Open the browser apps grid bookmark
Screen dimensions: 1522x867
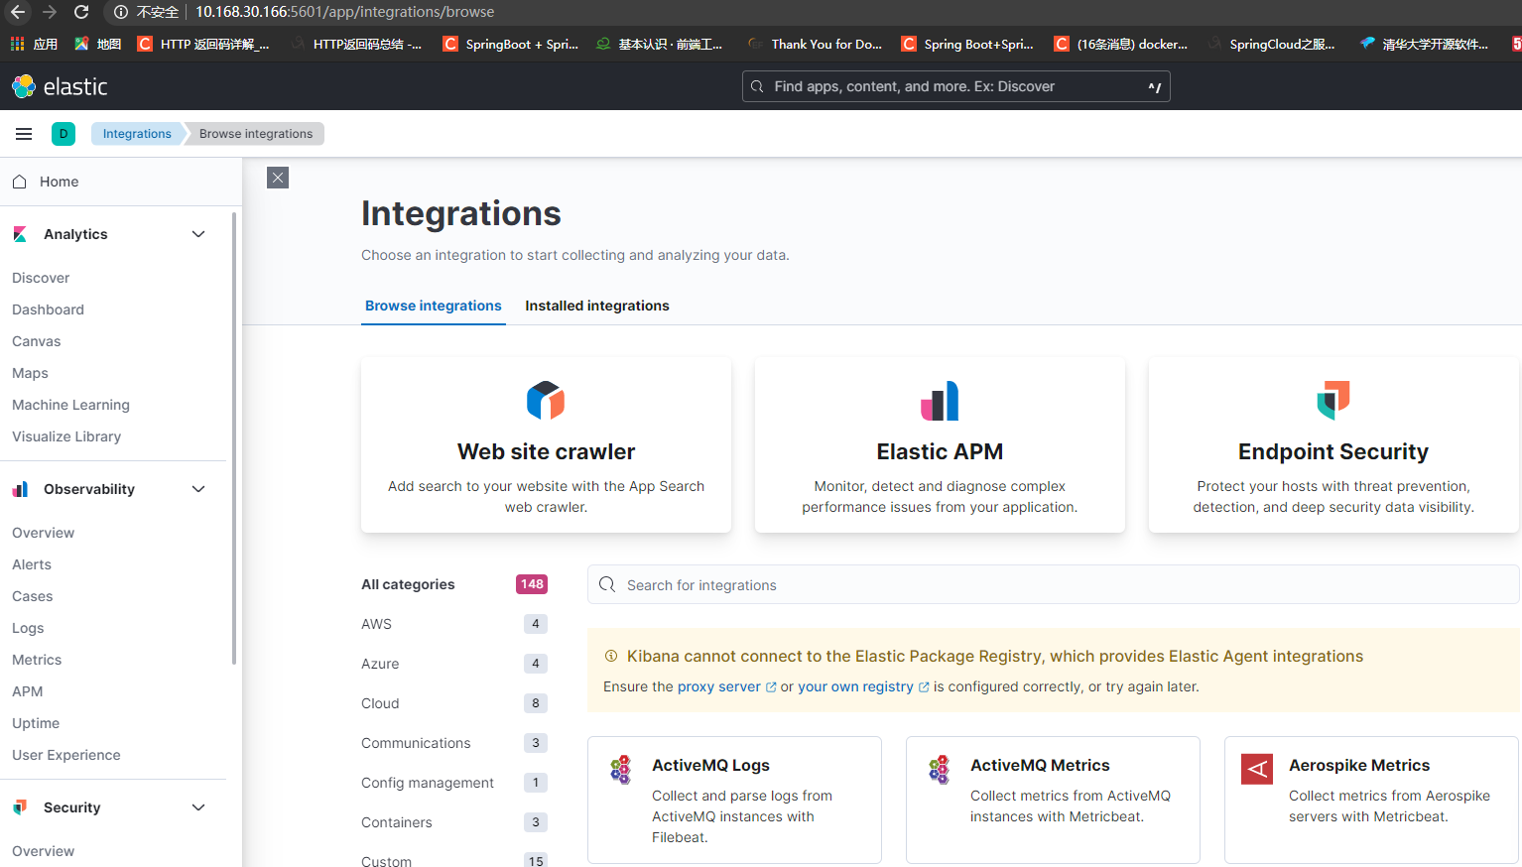[34, 44]
